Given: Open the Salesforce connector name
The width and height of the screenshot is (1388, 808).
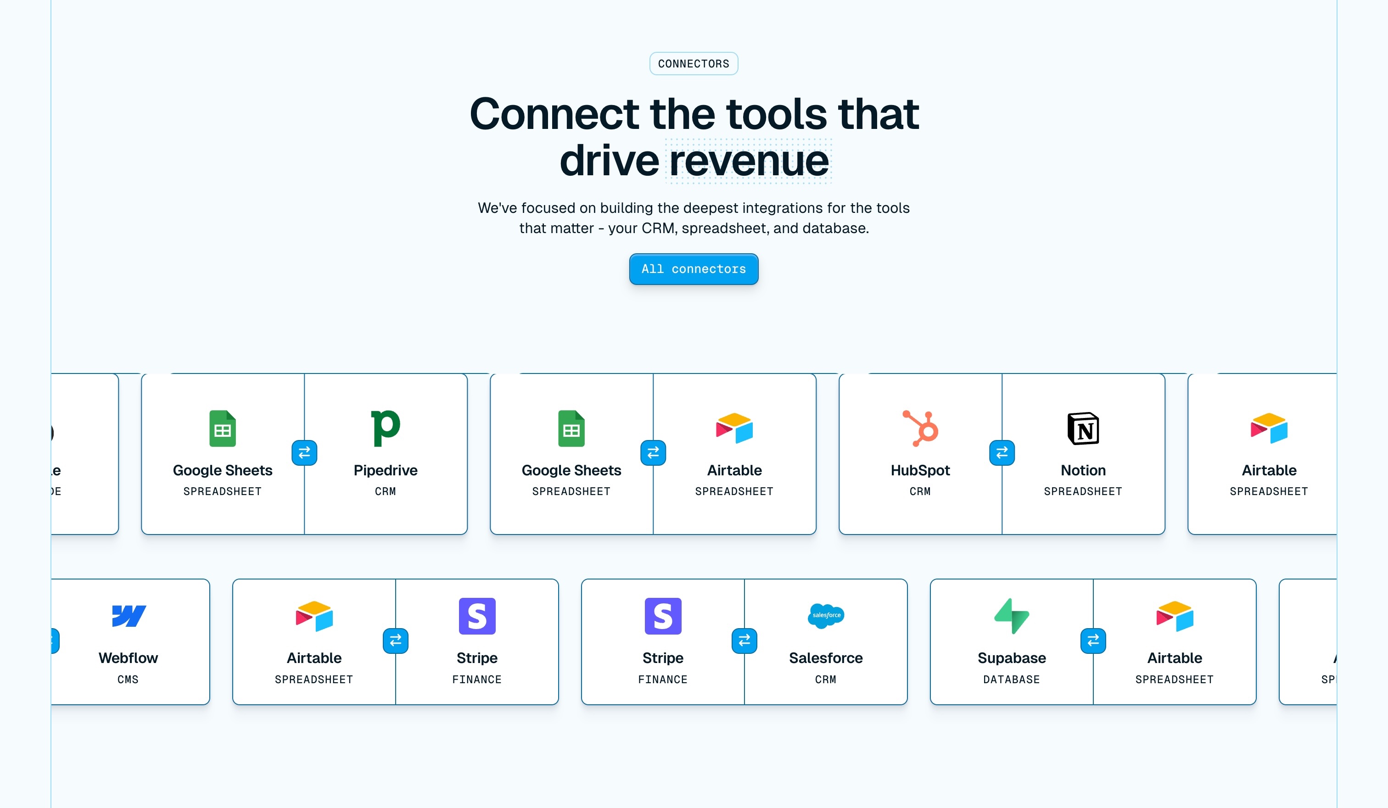Looking at the screenshot, I should click(826, 658).
